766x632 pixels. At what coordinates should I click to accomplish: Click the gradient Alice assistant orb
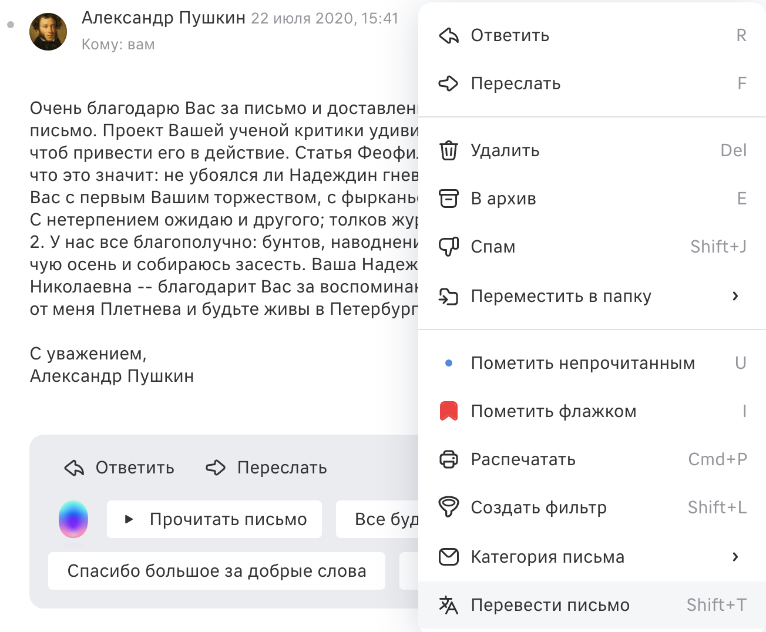coord(73,519)
